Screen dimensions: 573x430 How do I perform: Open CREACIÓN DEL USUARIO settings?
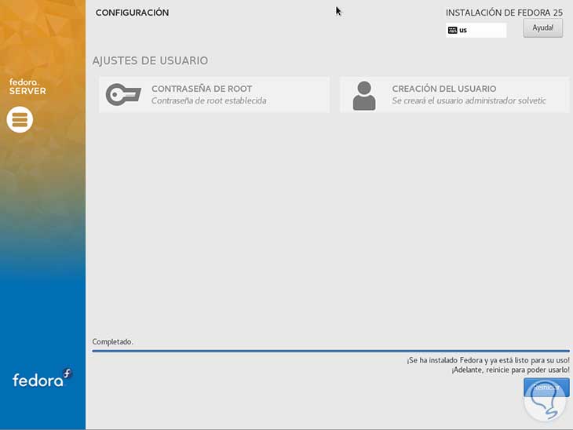454,95
